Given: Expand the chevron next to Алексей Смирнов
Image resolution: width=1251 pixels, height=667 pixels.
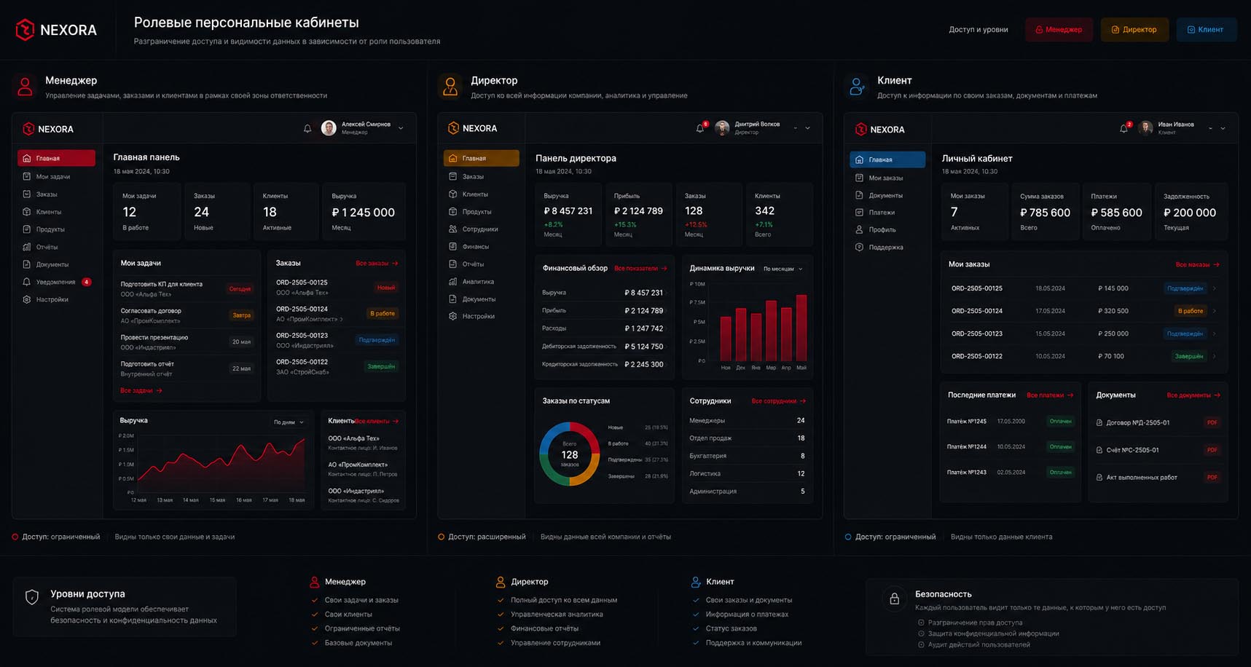Looking at the screenshot, I should (x=401, y=128).
